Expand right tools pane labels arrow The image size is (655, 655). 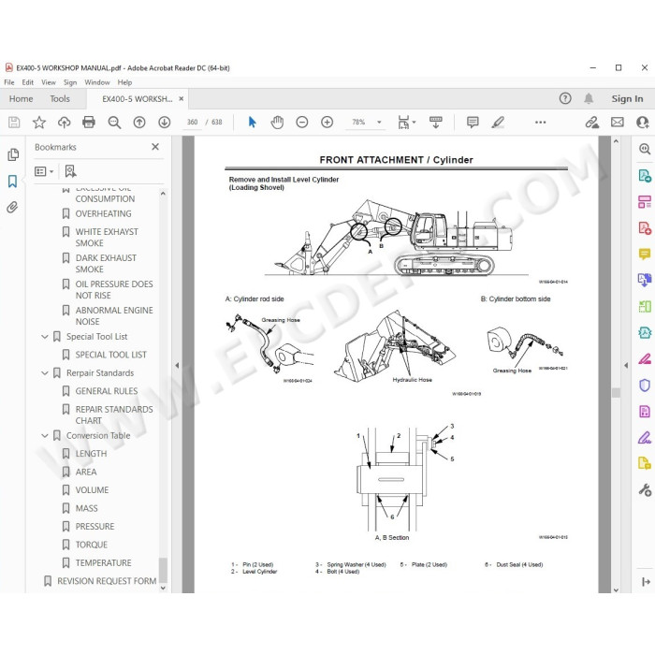click(x=646, y=581)
